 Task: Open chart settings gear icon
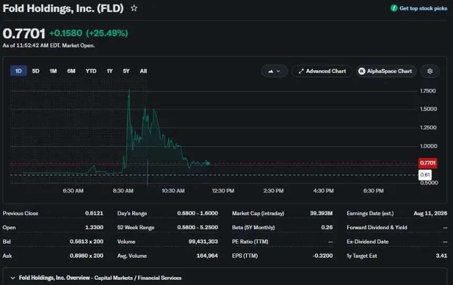click(430, 72)
